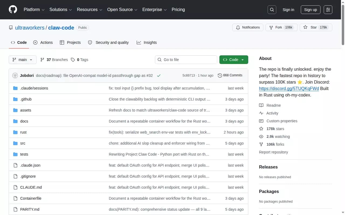View all 668 Commits

[x=230, y=76]
